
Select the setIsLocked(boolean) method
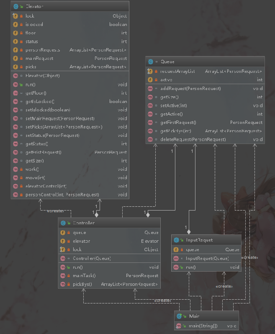[x=48, y=110]
